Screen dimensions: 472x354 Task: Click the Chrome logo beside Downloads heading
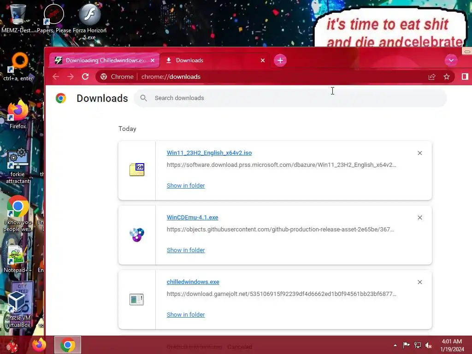(x=61, y=98)
